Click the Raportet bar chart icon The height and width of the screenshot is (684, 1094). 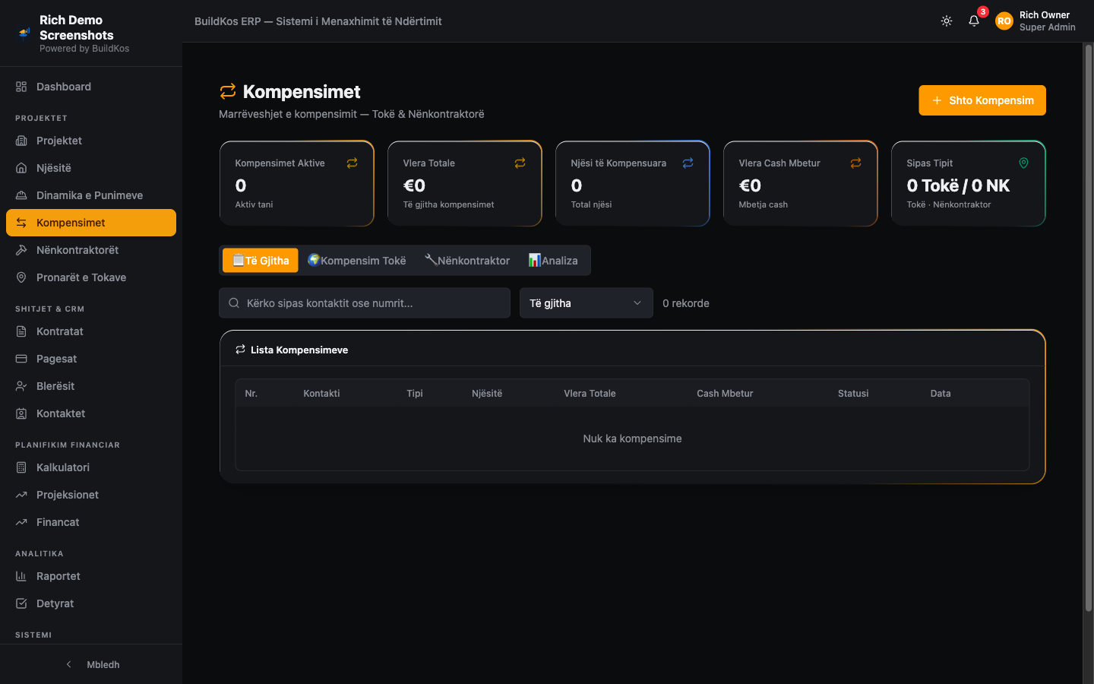tap(21, 576)
